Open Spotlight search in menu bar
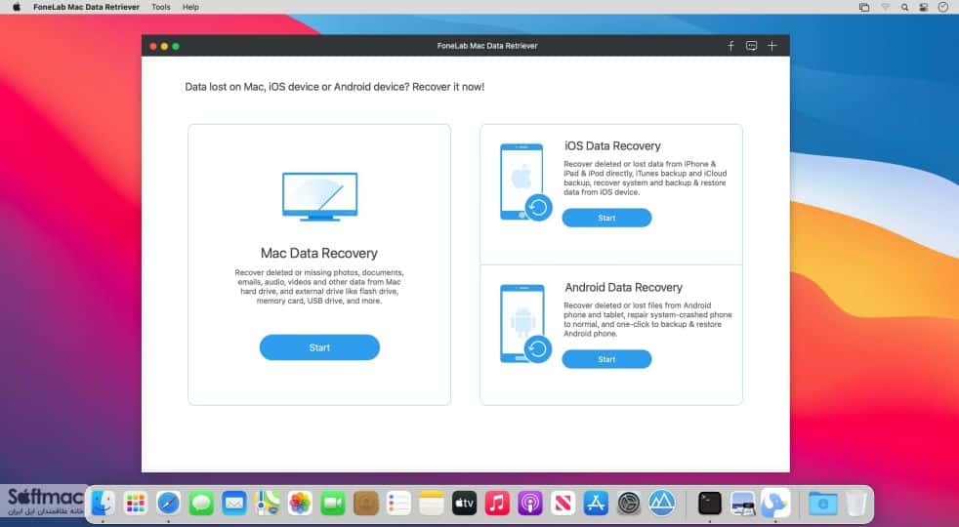 tap(904, 8)
